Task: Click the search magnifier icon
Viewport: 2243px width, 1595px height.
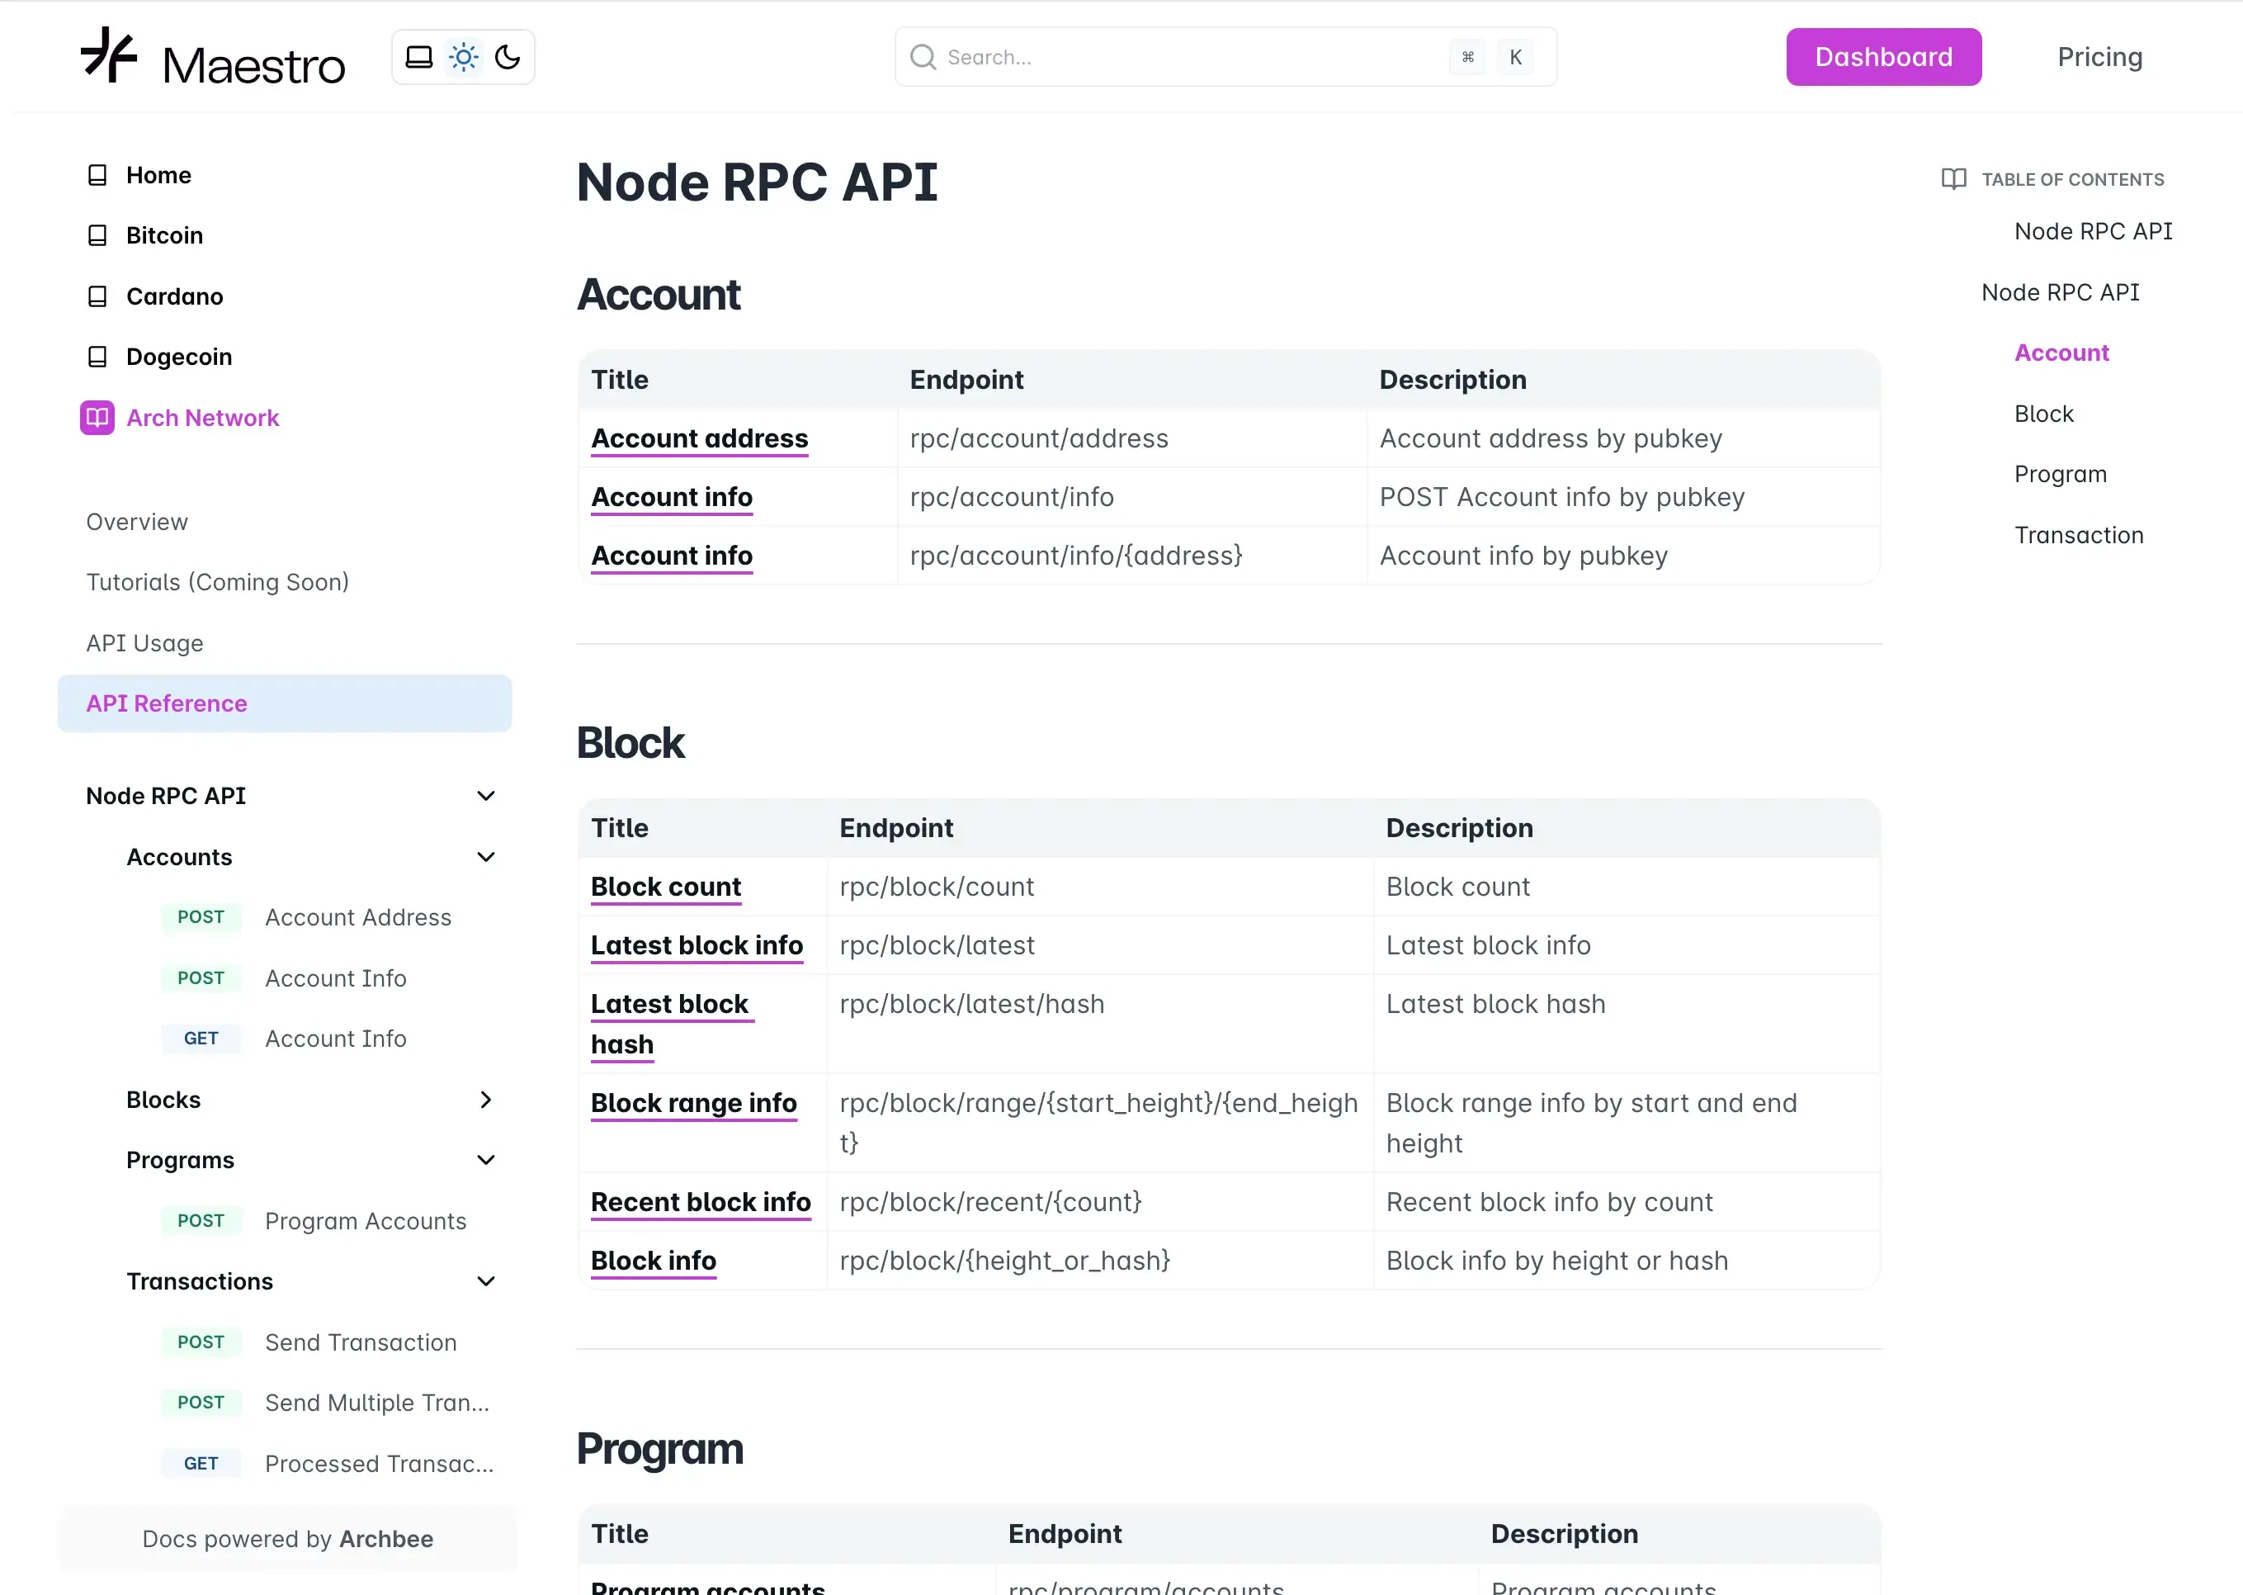Action: click(922, 57)
